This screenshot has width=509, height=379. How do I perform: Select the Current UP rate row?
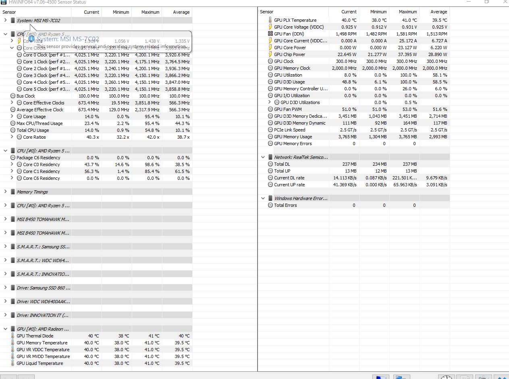pyautogui.click(x=354, y=185)
